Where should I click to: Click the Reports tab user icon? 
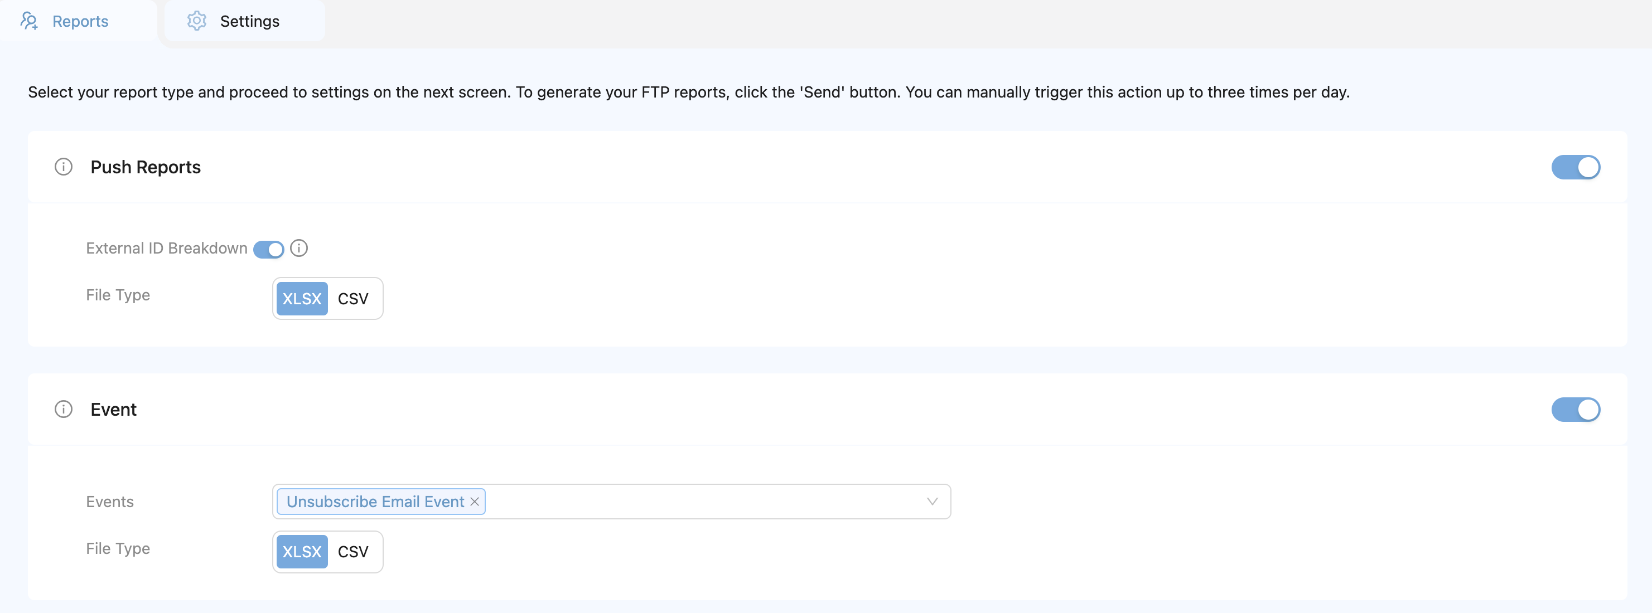(29, 21)
